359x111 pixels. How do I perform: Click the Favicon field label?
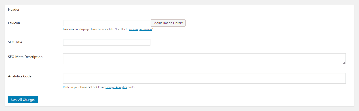tap(14, 23)
